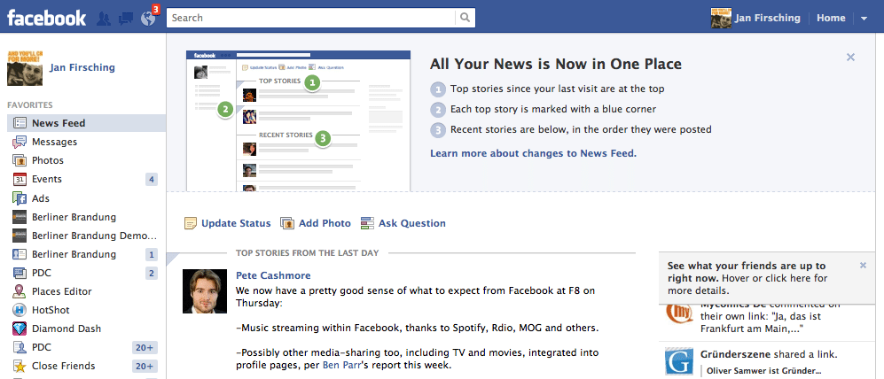Click TOP STORIES FROM THE LAST DAY header

[x=308, y=253]
